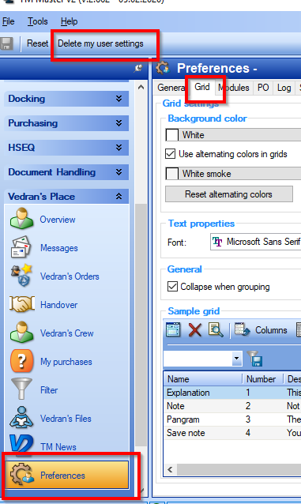Open the Vedran's Orders link
301x504 pixels.
[70, 276]
